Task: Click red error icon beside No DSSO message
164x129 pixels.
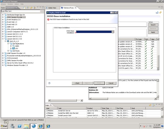Action: pyautogui.click(x=48, y=20)
